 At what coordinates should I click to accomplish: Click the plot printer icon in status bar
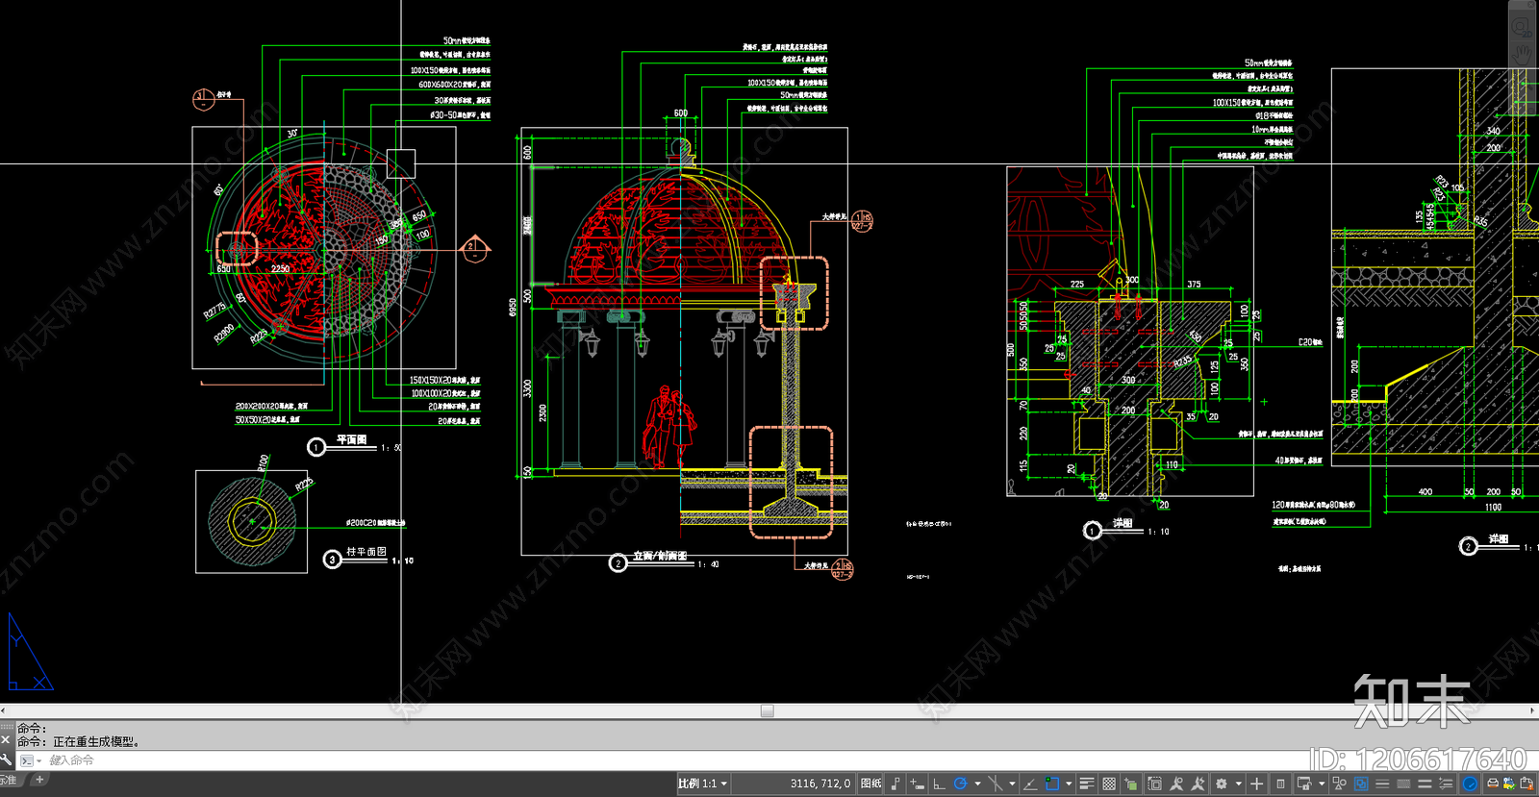pos(1493,784)
